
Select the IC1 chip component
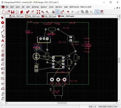pos(58,62)
